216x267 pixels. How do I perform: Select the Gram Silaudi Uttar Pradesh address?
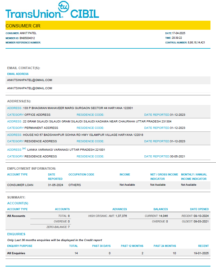(x=97, y=122)
